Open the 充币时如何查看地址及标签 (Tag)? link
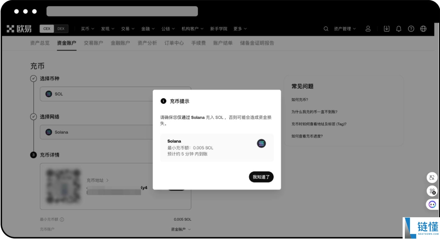This screenshot has height=239, width=440. [319, 124]
